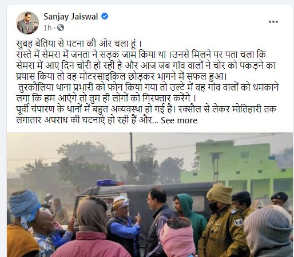The width and height of the screenshot is (294, 257).
Task: Expand the post with See more
Action: pyautogui.click(x=179, y=120)
